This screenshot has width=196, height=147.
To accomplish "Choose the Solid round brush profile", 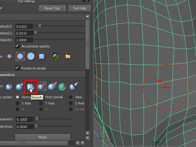I will tap(31, 56).
